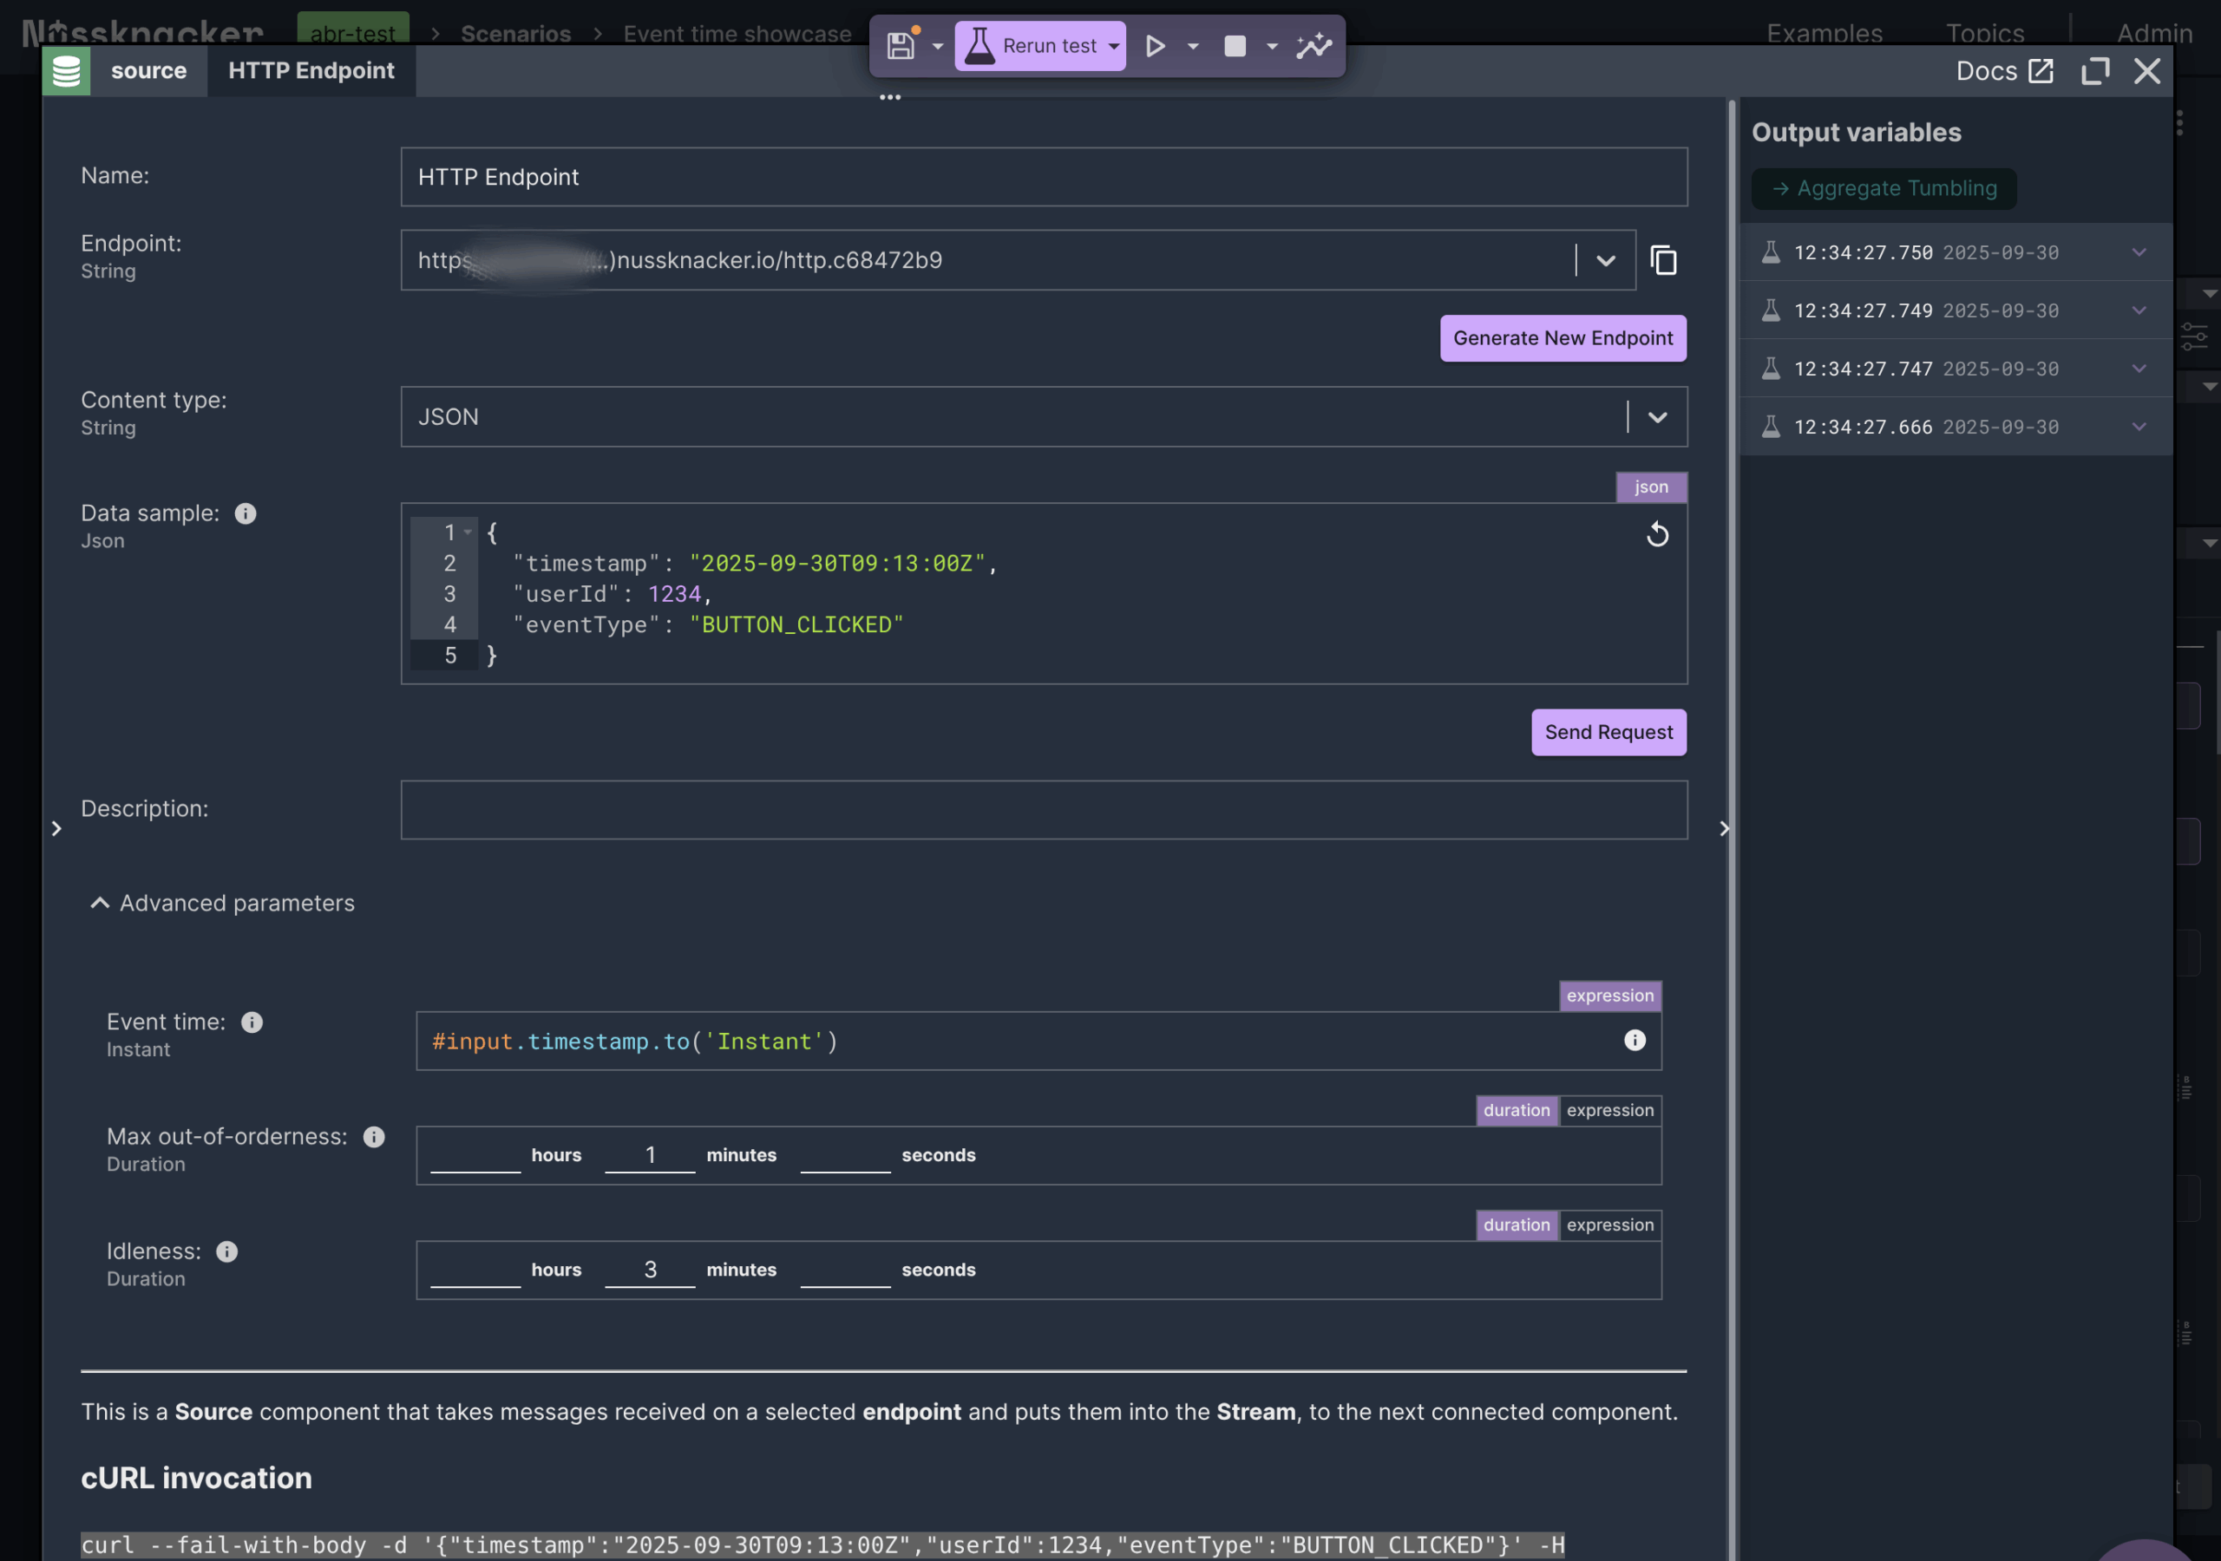Click the info icon next to Event time

(x=252, y=1022)
